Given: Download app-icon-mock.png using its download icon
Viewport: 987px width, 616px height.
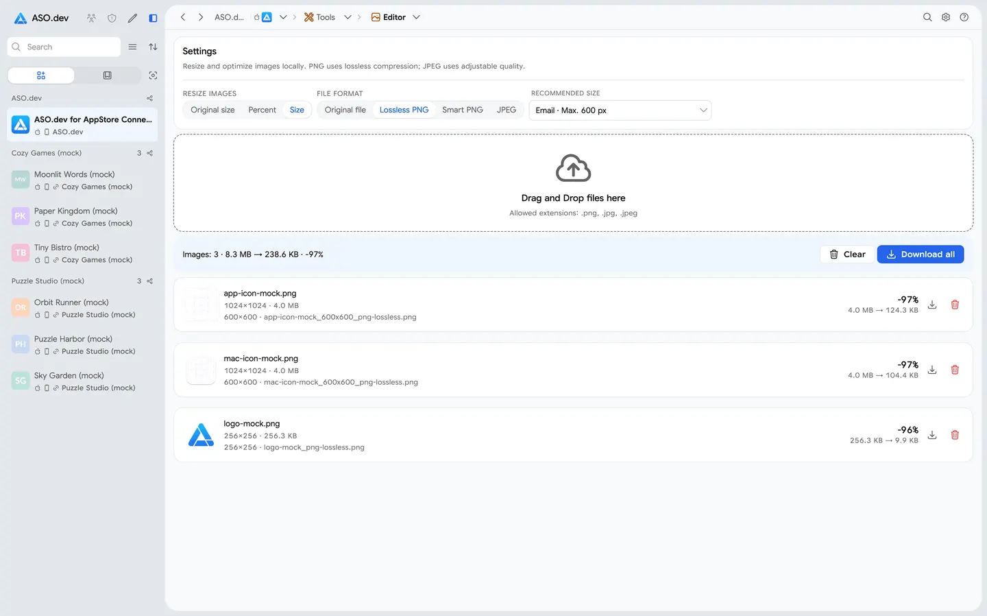Looking at the screenshot, I should (x=932, y=305).
